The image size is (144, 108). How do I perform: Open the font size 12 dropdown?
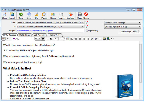pos(39,39)
